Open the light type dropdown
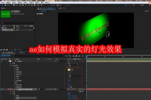The height and width of the screenshot is (100, 151). point(72,65)
